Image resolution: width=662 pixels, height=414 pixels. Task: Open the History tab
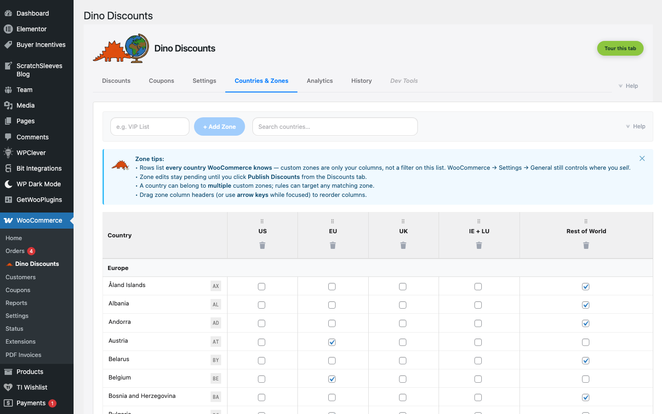point(361,81)
